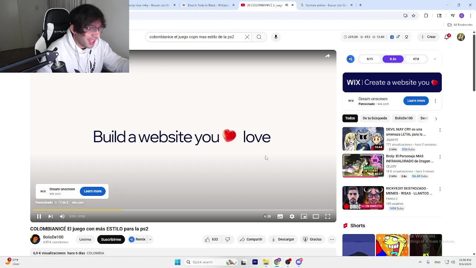Open the Devil May Cry video thumbnail
Screen dimensions: 476x268
pyautogui.click(x=363, y=138)
